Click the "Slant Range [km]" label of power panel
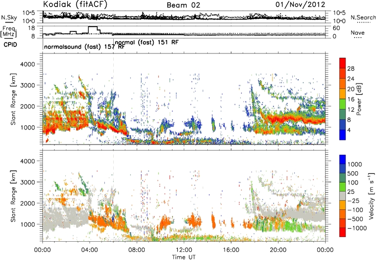The width and height of the screenshot is (376, 260). click(13, 99)
